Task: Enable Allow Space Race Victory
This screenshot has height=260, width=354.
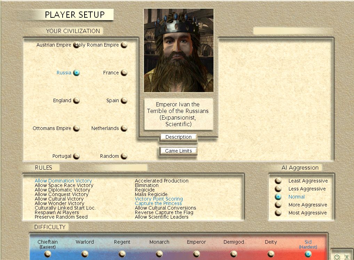Action: click(x=64, y=185)
